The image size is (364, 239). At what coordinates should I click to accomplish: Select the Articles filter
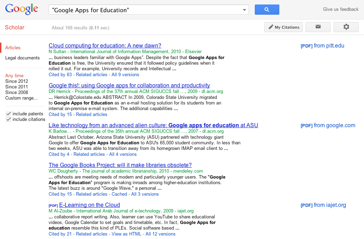click(x=13, y=48)
